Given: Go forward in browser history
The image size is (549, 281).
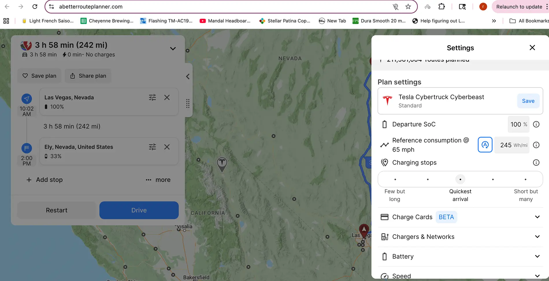Looking at the screenshot, I should point(21,7).
